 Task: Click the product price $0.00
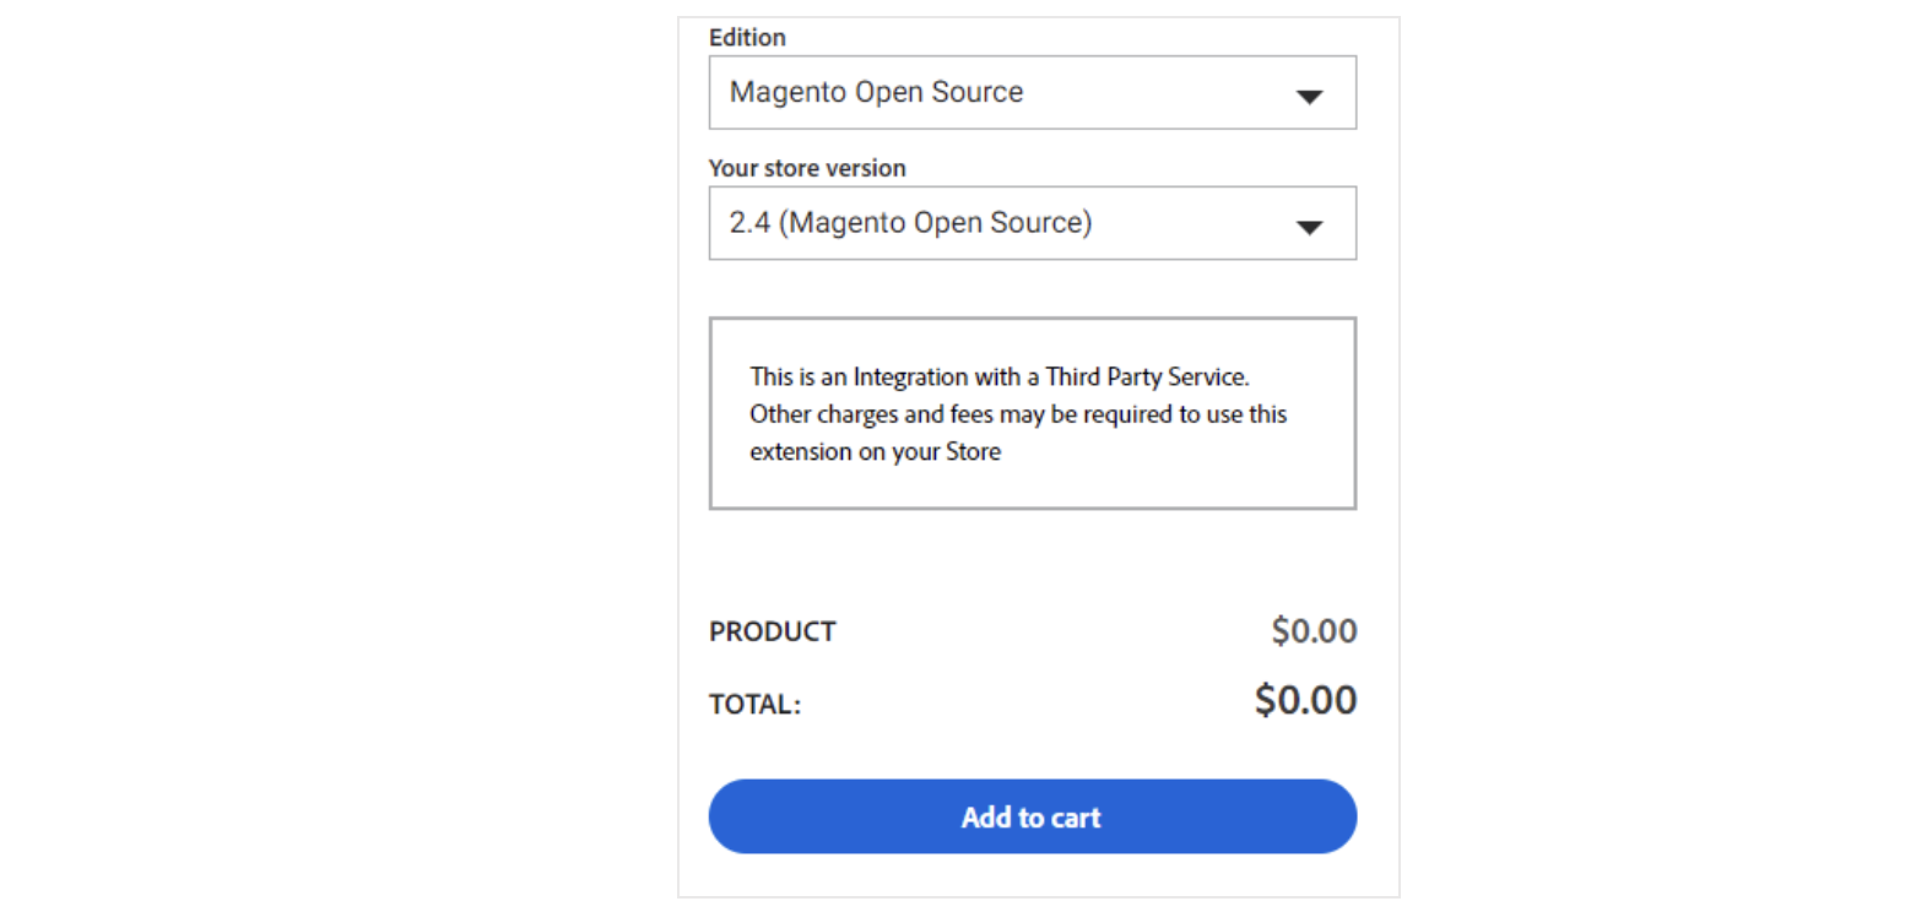1314,630
